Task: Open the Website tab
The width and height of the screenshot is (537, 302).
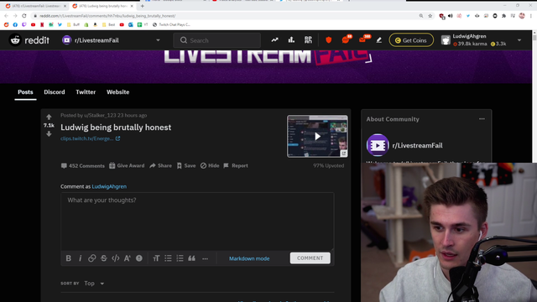Action: coord(117,92)
